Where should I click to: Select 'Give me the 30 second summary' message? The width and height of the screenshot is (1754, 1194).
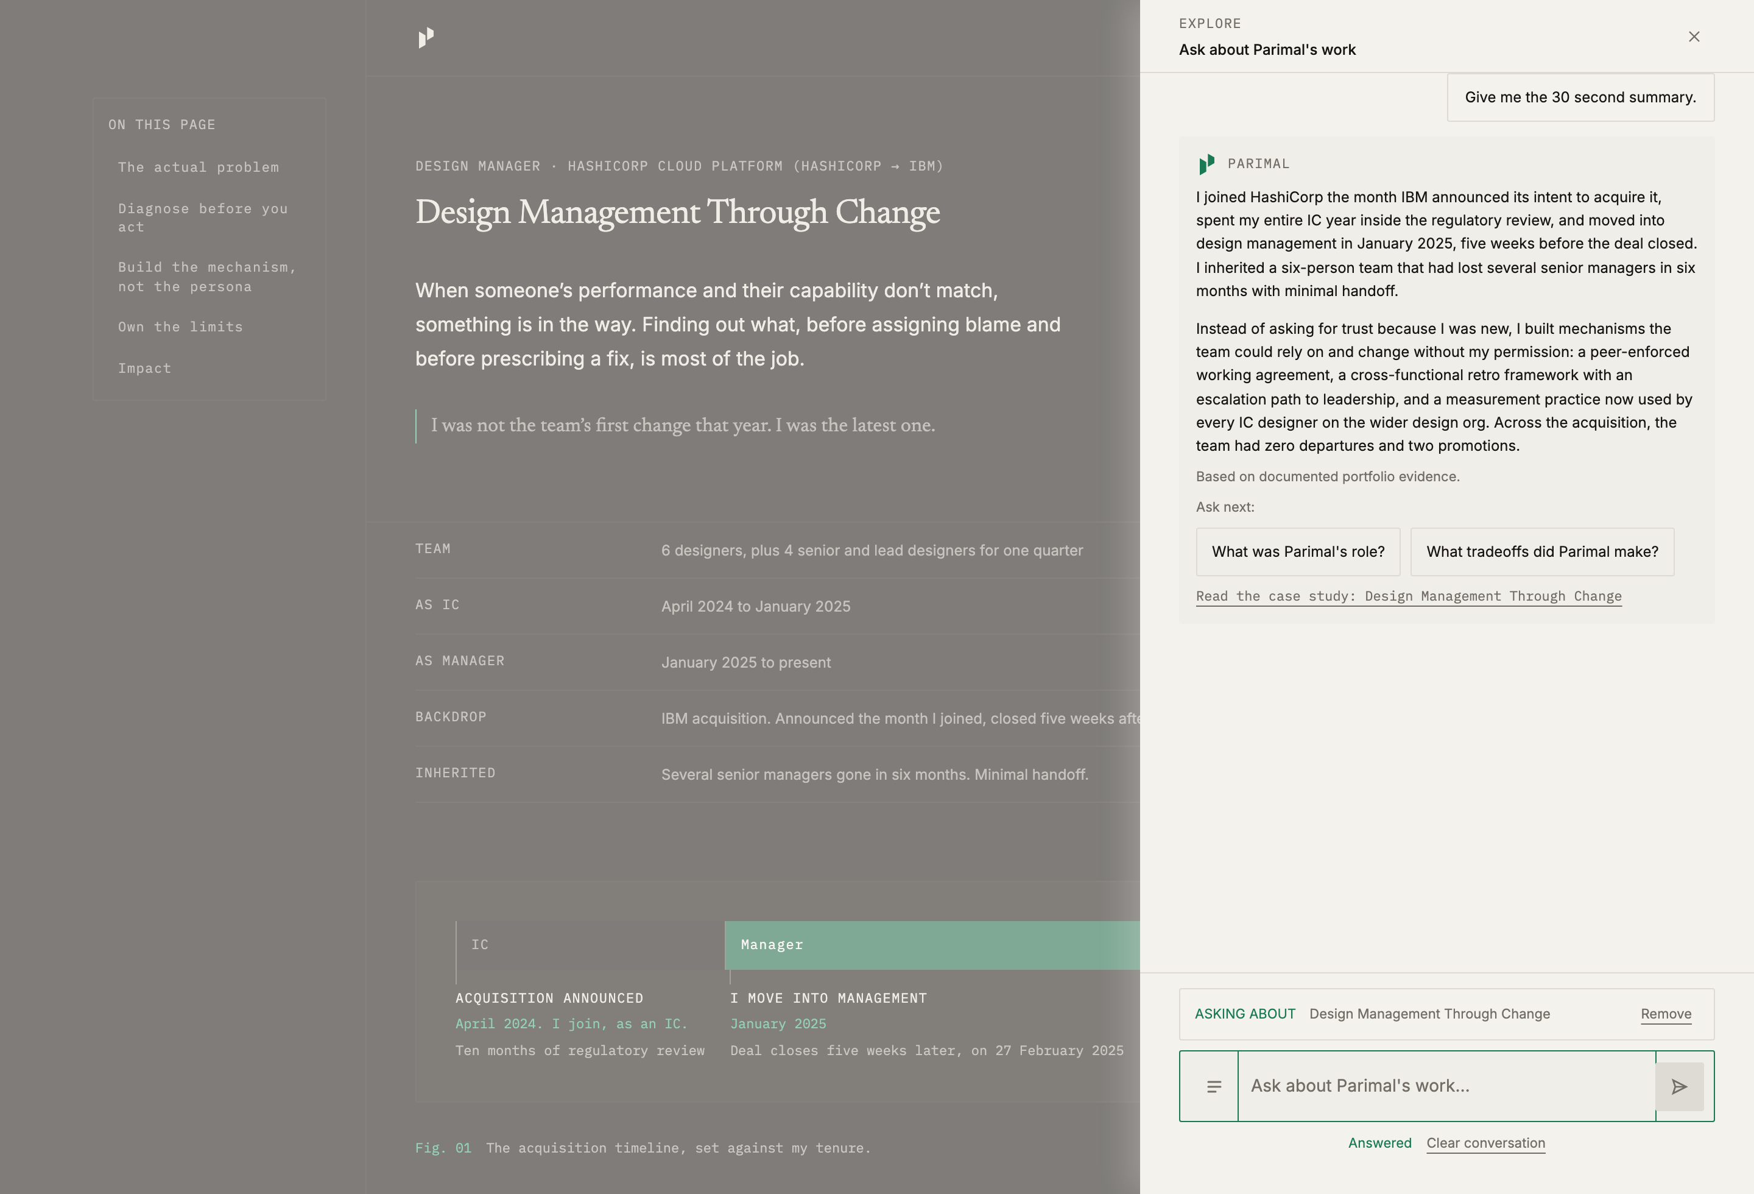1580,97
